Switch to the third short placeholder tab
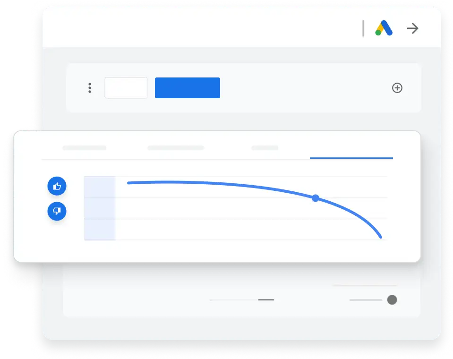The height and width of the screenshot is (359, 453). pos(265,148)
